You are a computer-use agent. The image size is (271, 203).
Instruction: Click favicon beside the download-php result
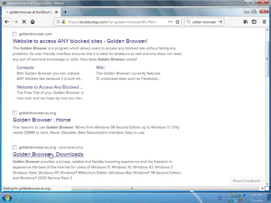coord(15,147)
